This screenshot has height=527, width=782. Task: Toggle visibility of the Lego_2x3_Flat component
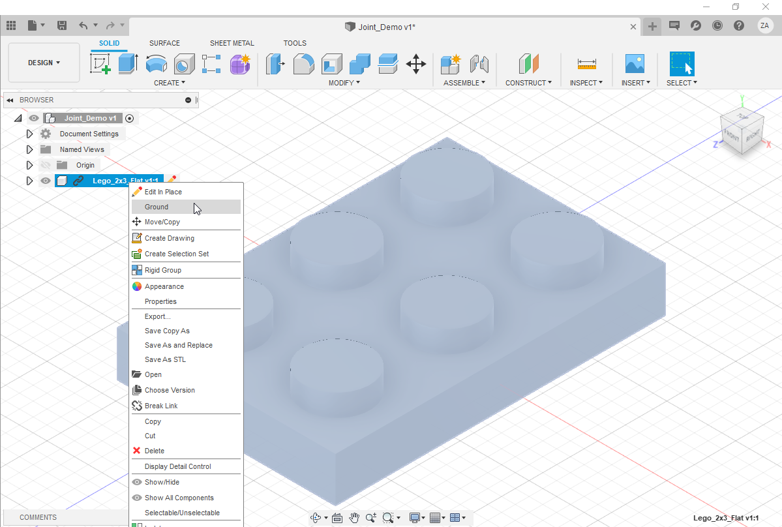tap(45, 181)
